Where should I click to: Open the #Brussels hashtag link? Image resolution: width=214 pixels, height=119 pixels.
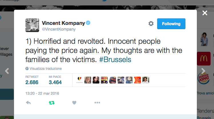[115, 60]
